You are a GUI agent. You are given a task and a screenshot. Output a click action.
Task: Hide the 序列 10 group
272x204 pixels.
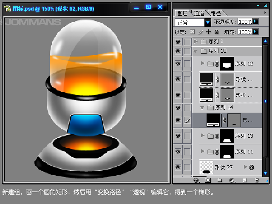tap(178, 51)
